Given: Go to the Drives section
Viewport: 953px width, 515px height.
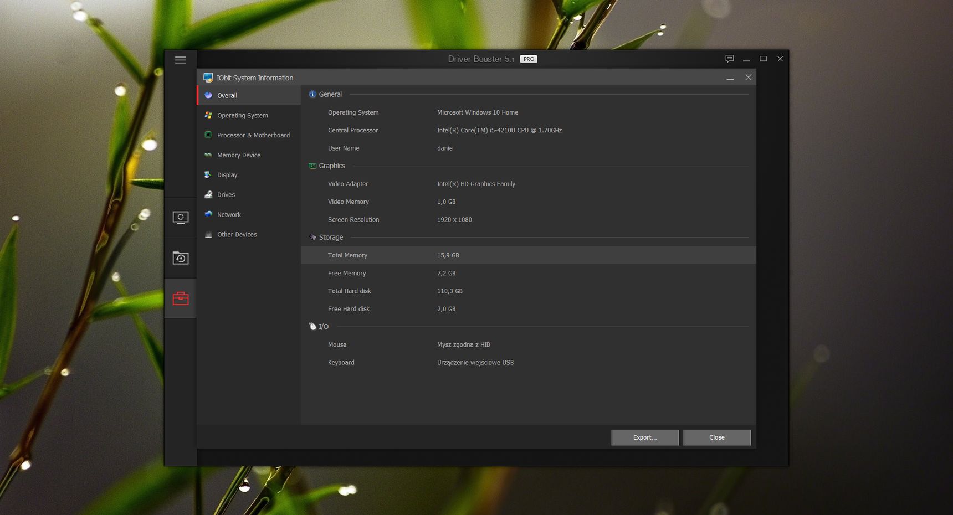Looking at the screenshot, I should click(249, 195).
